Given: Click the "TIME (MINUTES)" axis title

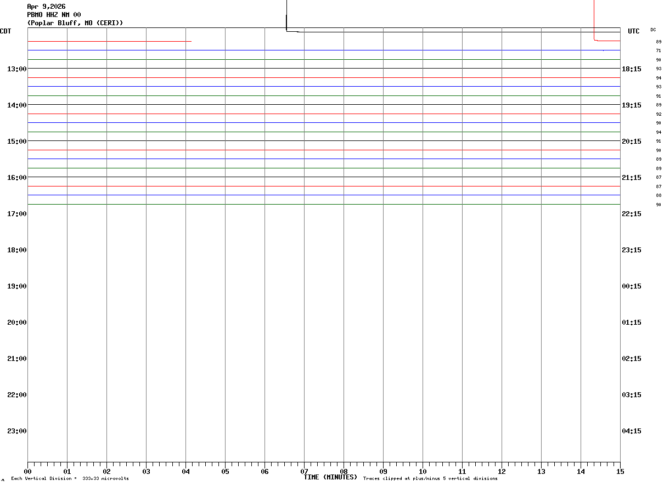Looking at the screenshot, I should [330, 477].
